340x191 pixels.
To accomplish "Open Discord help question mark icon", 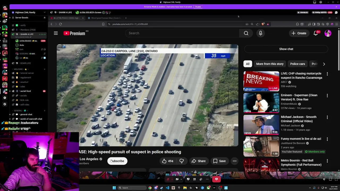I will pyautogui.click(x=321, y=2).
